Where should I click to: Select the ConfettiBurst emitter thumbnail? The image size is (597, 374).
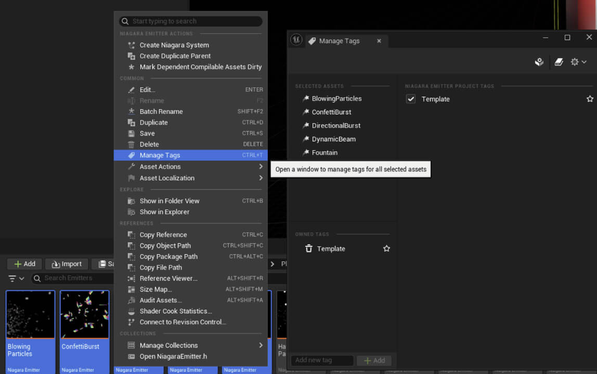coord(85,314)
